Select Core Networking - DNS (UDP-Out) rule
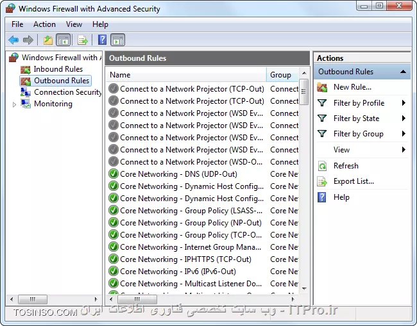The width and height of the screenshot is (417, 326). (x=178, y=174)
